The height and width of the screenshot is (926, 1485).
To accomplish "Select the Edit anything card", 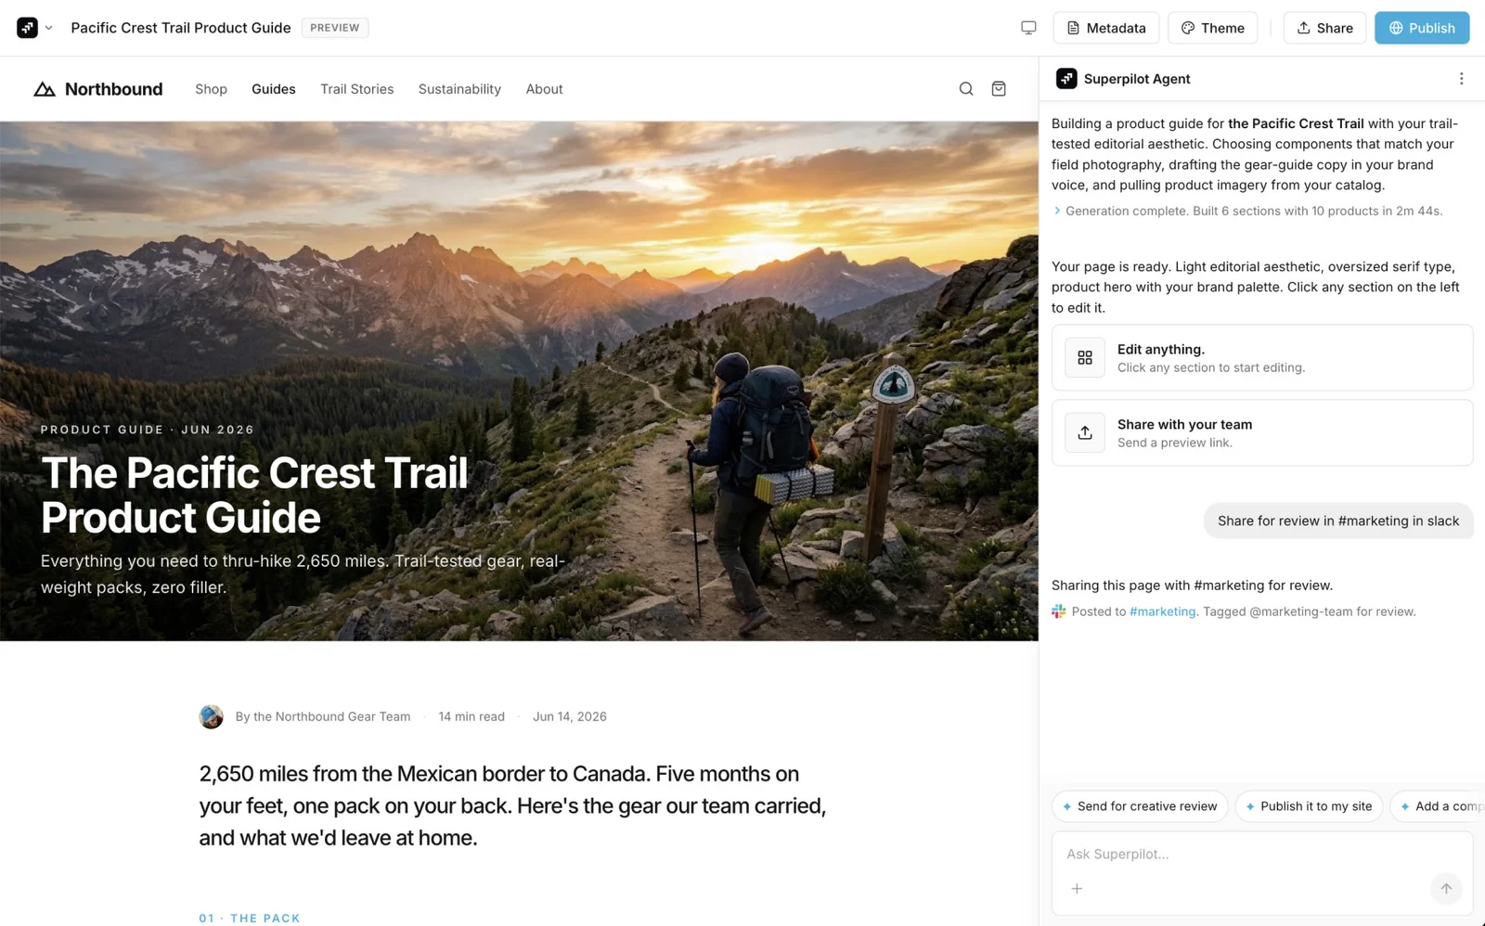I will 1262,357.
